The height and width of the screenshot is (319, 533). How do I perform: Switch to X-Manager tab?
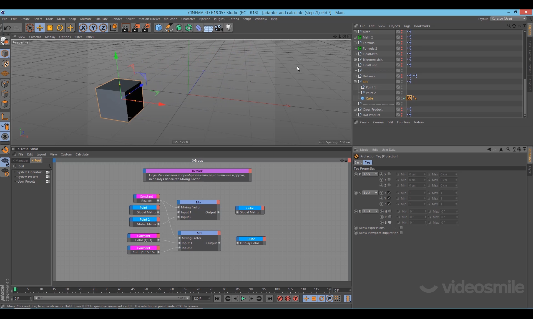pyautogui.click(x=21, y=160)
